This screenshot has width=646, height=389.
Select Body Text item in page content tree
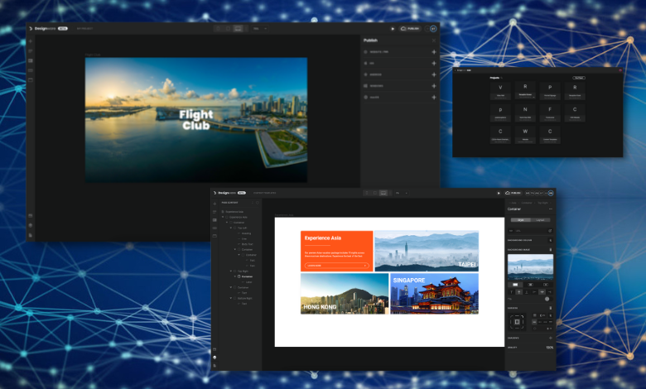click(x=247, y=244)
